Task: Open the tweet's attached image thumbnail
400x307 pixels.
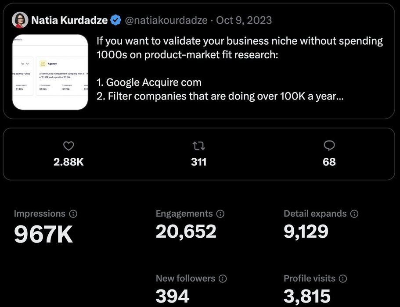Action: 50,72
